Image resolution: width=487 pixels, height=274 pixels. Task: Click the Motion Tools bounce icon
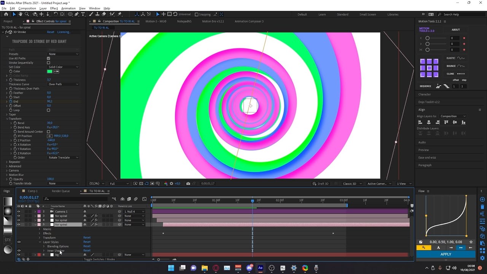[461, 66]
